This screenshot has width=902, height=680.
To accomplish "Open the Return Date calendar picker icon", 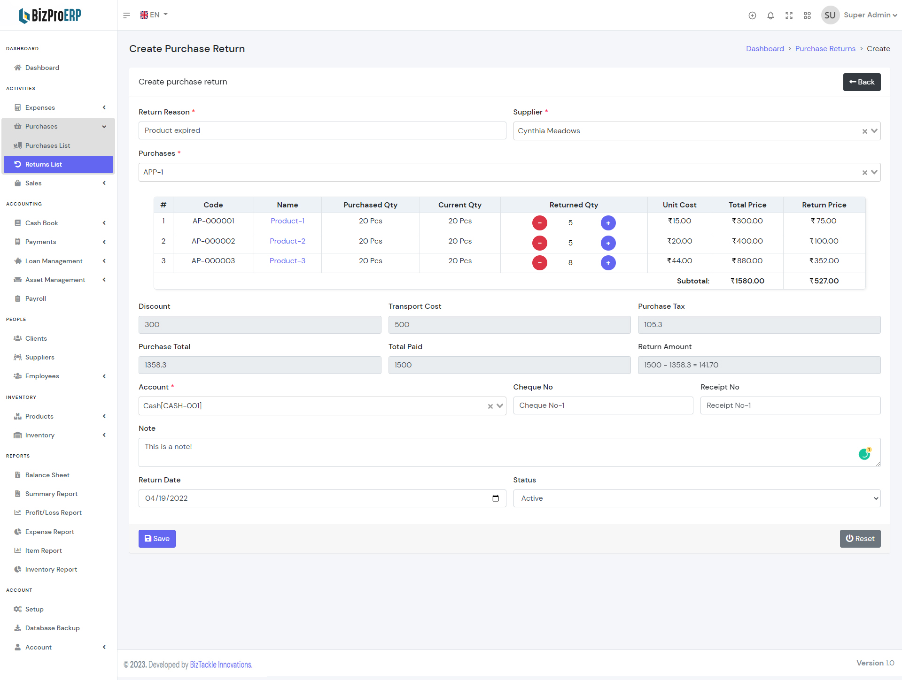I will [x=495, y=498].
